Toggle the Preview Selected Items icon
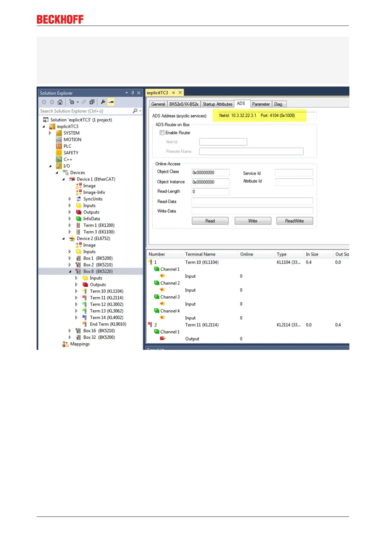Image resolution: width=386 pixels, height=546 pixels. point(111,102)
